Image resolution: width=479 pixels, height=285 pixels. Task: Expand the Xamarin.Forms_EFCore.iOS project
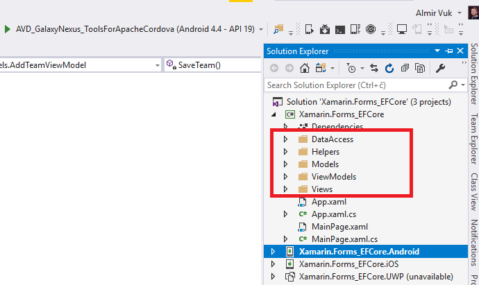pyautogui.click(x=273, y=264)
